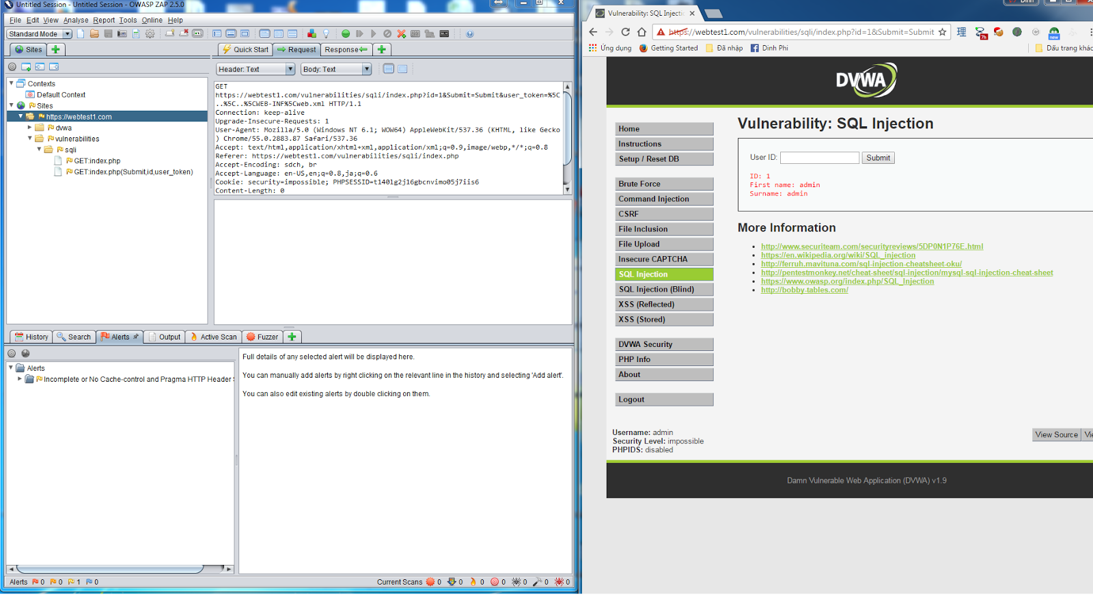Open Session Properties icon in ZAP toolbar
Viewport: 1093px width, 599px height.
(136, 33)
